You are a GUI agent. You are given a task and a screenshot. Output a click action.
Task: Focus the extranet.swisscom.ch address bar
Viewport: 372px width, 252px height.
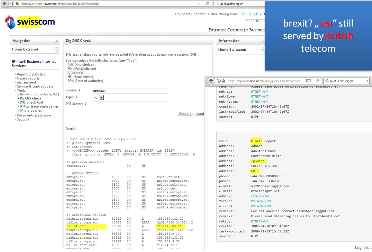pyautogui.click(x=108, y=4)
